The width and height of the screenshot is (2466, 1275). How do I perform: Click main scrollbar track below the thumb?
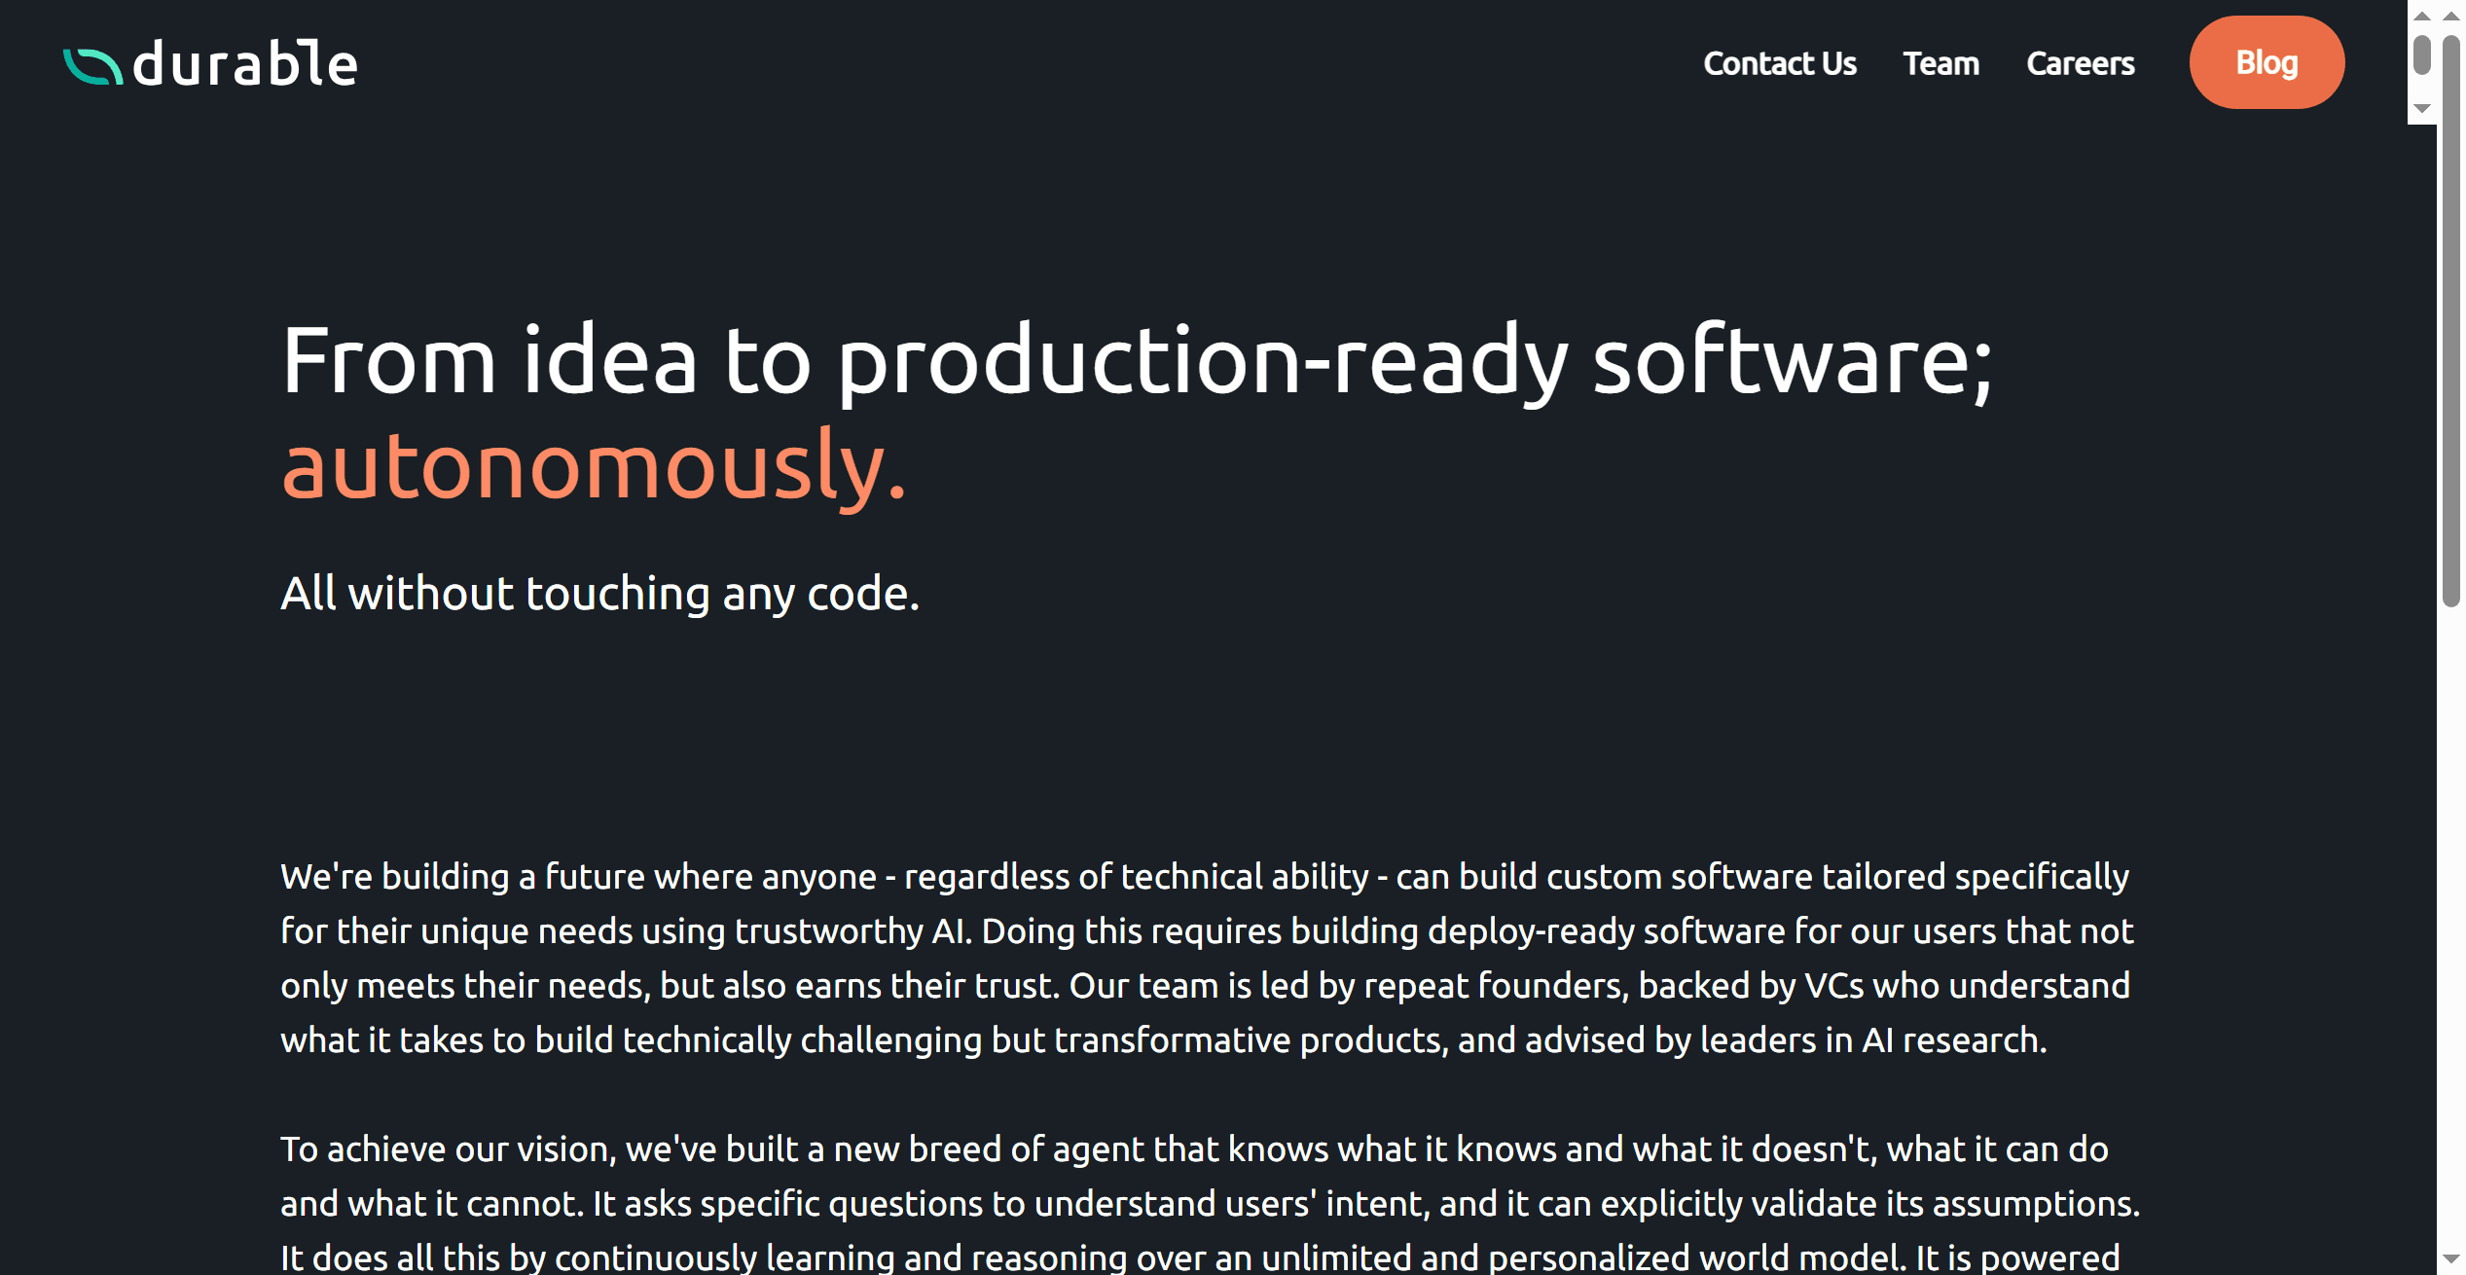2451,925
